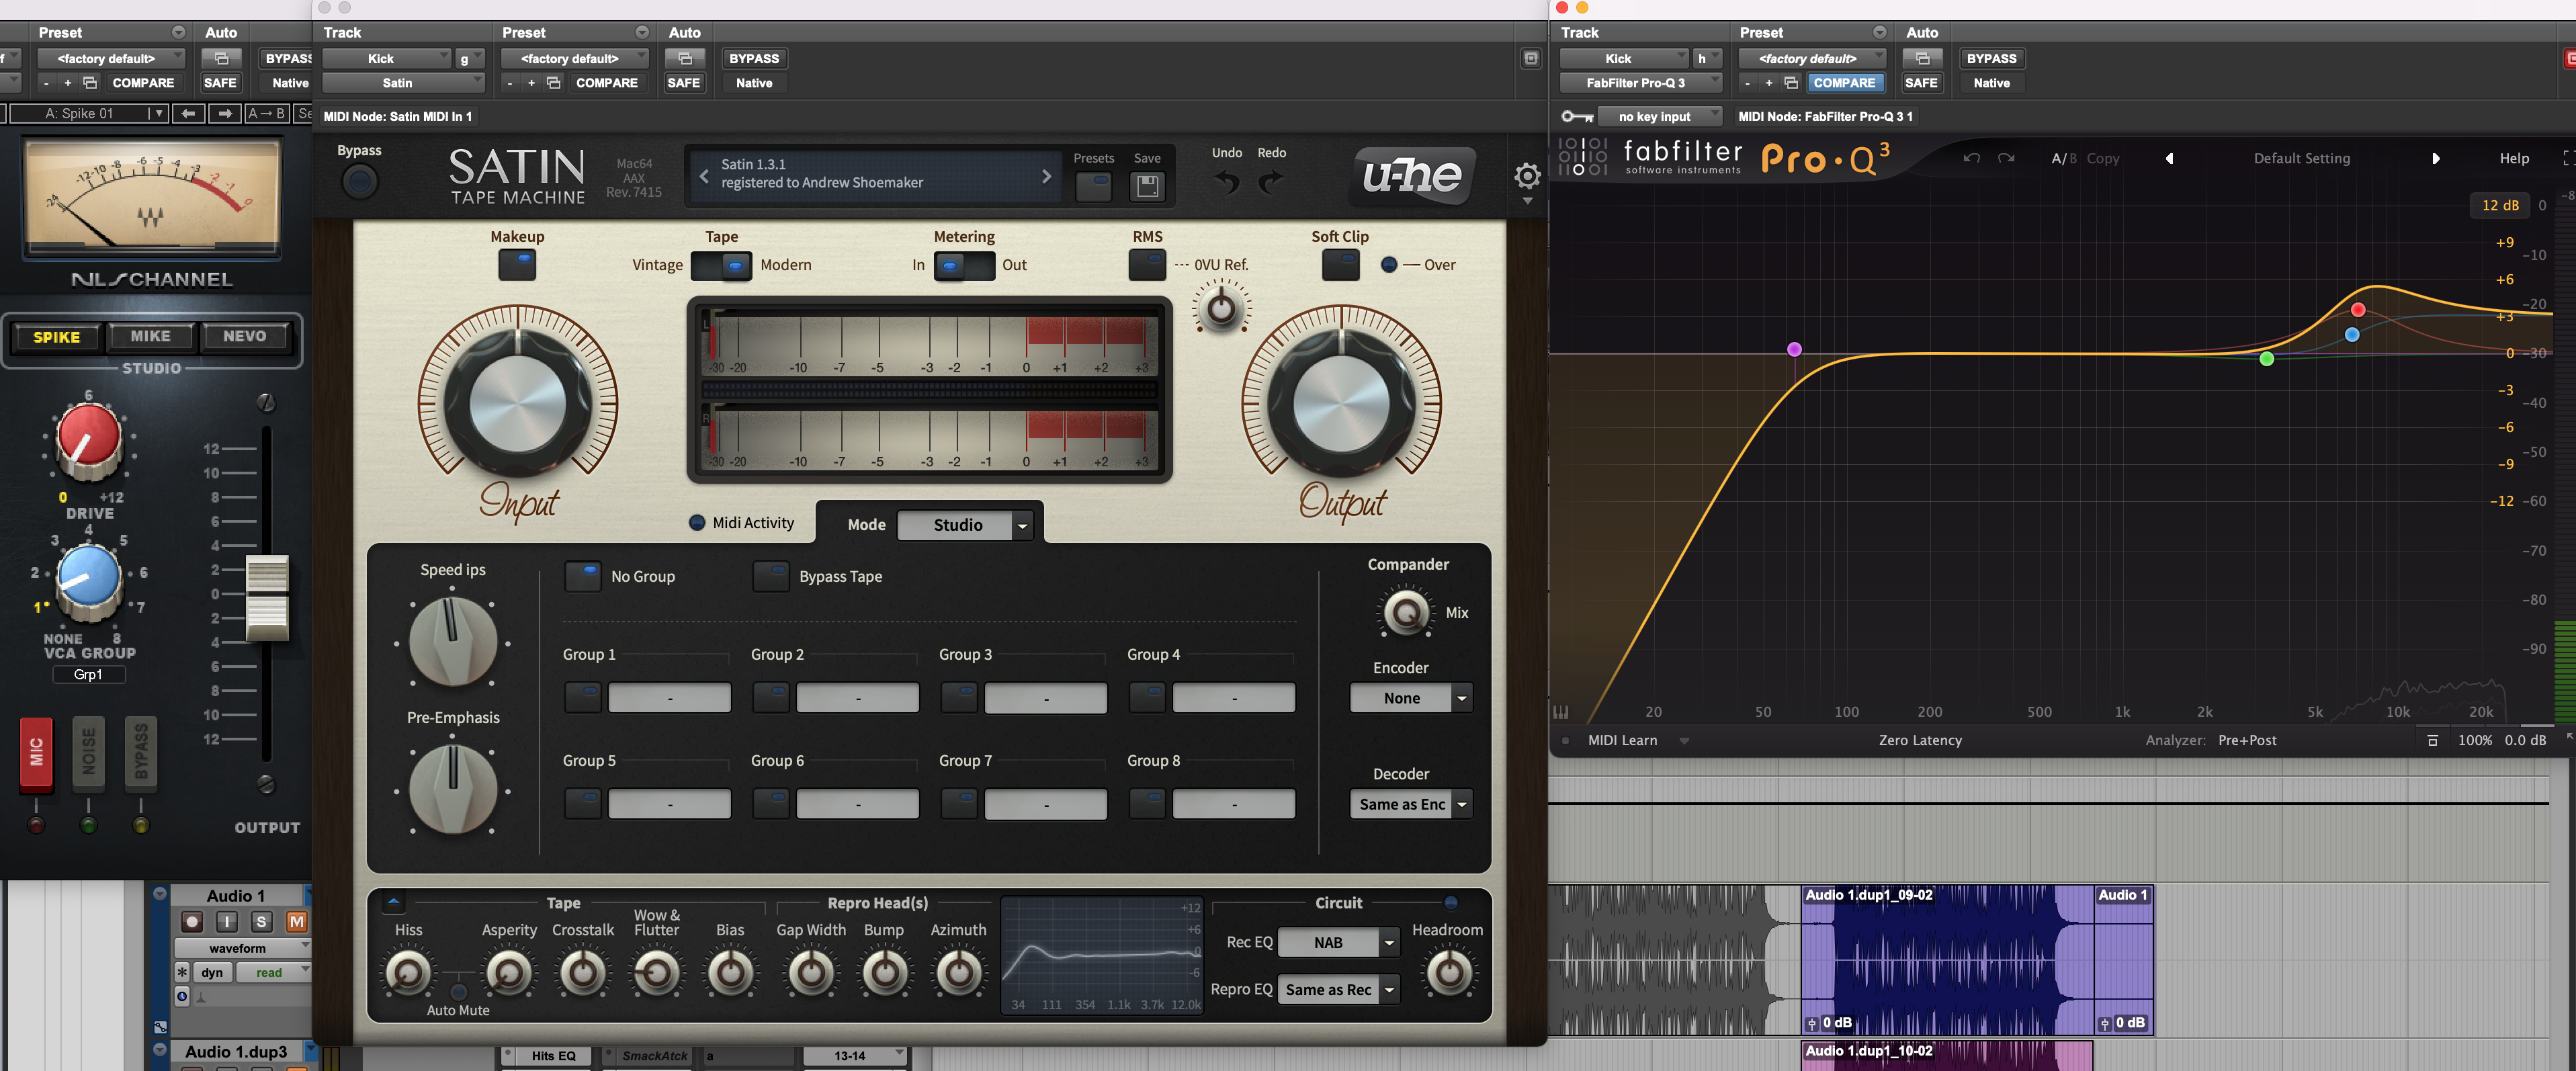This screenshot has height=1071, width=2576.
Task: Select the NEVO tab in NLS Channel
Action: [245, 336]
